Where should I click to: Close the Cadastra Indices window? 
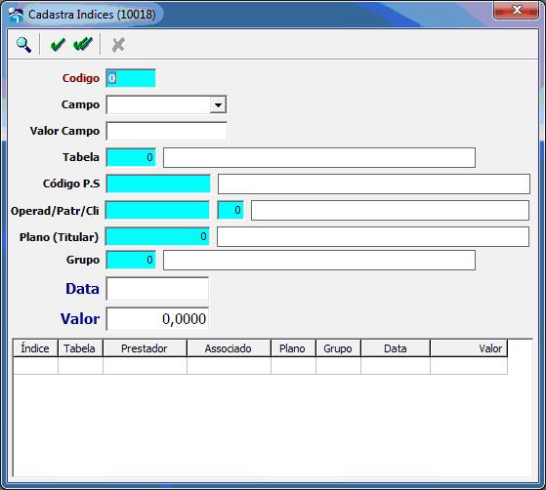point(516,11)
